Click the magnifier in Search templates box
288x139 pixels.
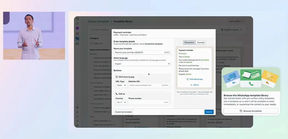92,30
